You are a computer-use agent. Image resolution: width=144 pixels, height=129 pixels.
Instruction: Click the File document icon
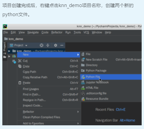click(x=83, y=54)
